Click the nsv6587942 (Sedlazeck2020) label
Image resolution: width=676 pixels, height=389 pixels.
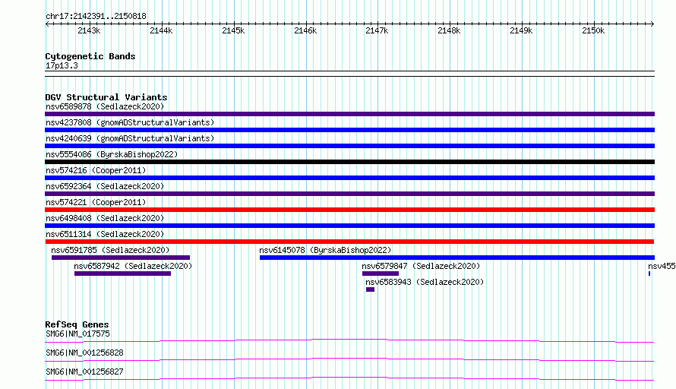point(133,266)
